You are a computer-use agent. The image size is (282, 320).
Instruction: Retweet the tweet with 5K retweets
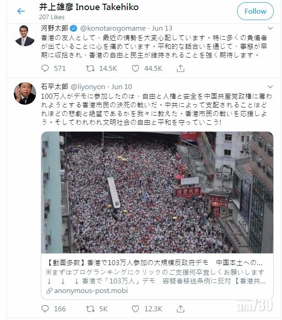point(90,309)
